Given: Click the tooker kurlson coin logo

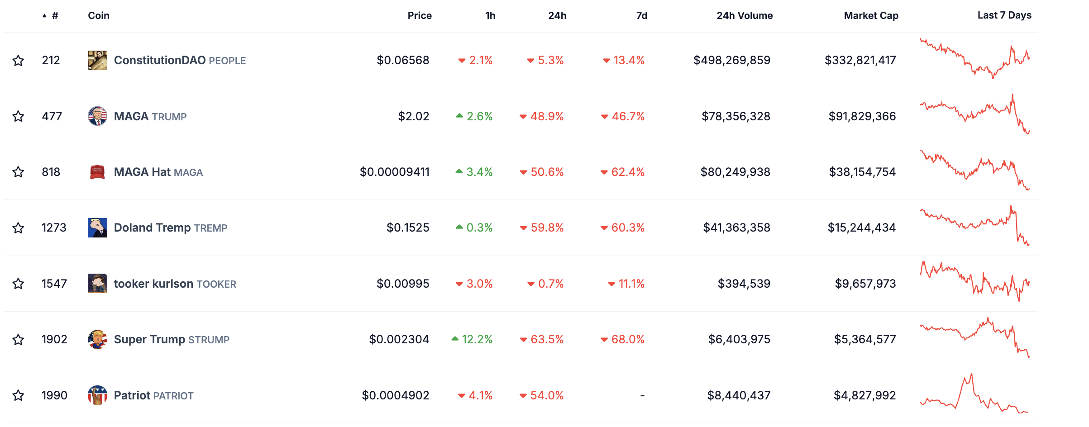Looking at the screenshot, I should click(97, 284).
